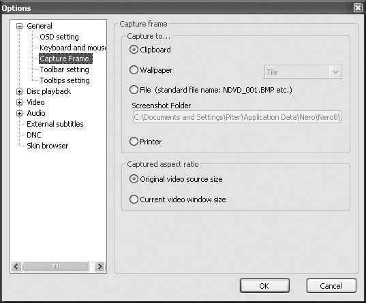The width and height of the screenshot is (366, 303).
Task: Select File capture radio button
Action: 134,90
